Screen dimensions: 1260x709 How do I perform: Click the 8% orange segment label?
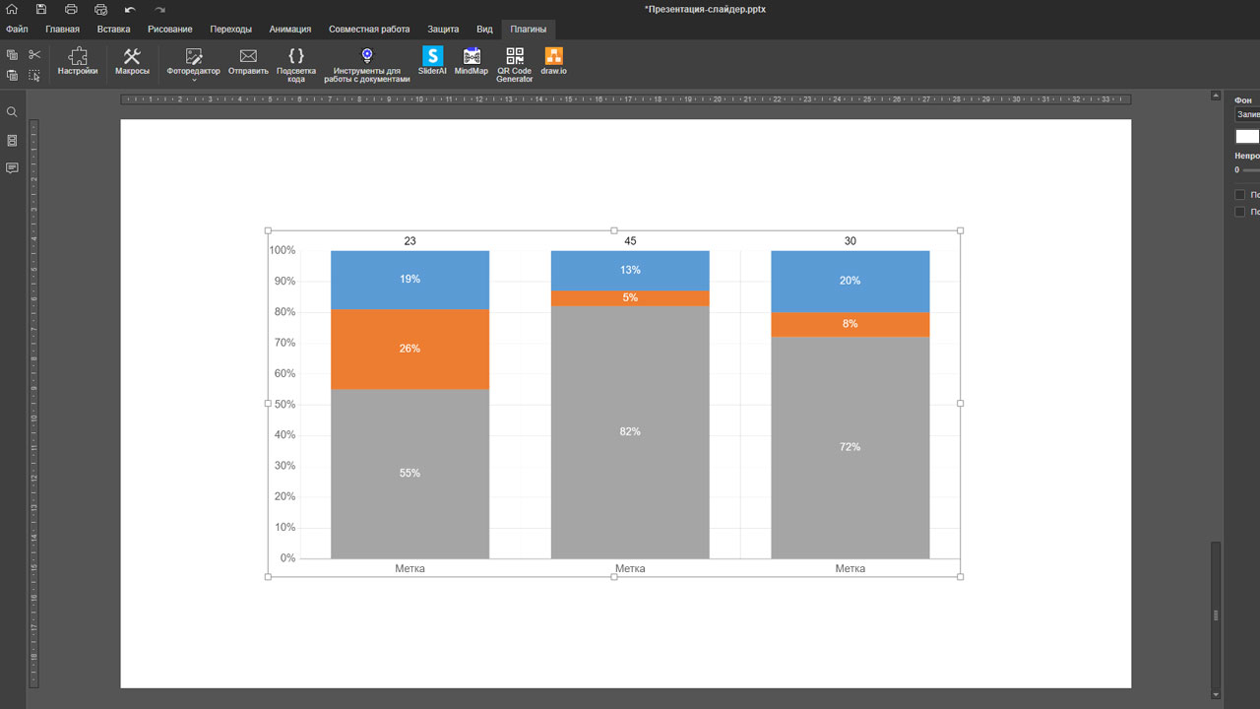coord(850,324)
